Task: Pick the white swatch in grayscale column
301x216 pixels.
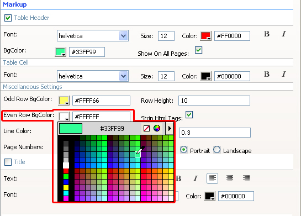Action: coord(66,165)
